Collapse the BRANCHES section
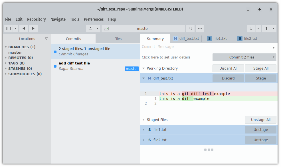Image resolution: width=281 pixels, height=167 pixels. [5, 47]
